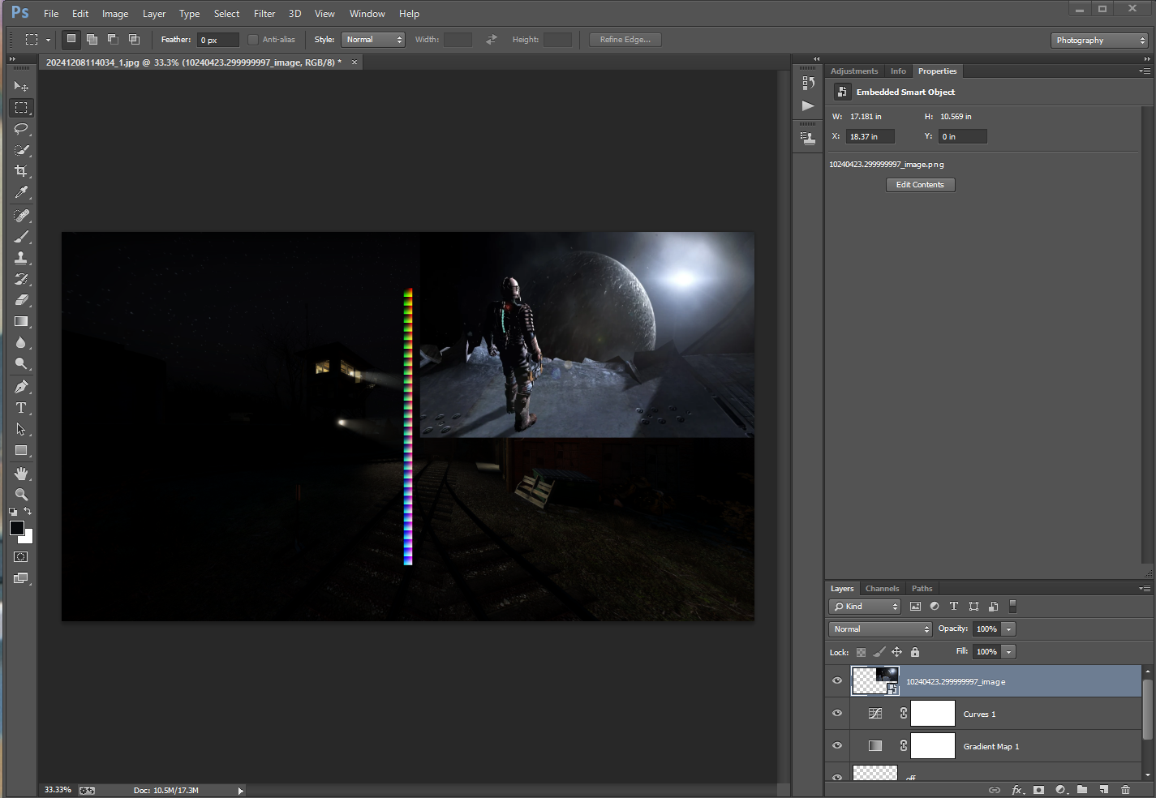Hide the Curves 1 layer
1156x798 pixels.
point(837,714)
